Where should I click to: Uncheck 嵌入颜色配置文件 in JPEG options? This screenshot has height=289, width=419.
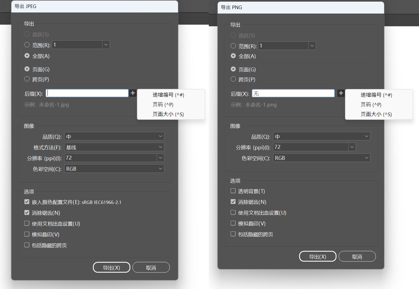27,202
